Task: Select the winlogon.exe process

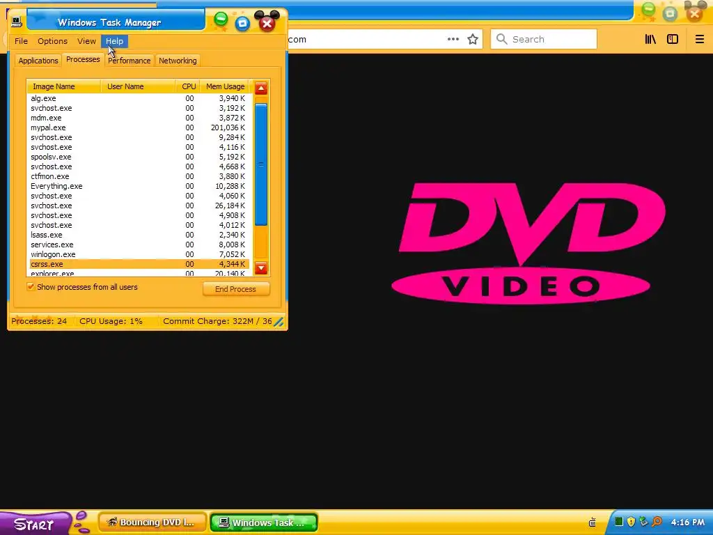Action: coord(139,254)
